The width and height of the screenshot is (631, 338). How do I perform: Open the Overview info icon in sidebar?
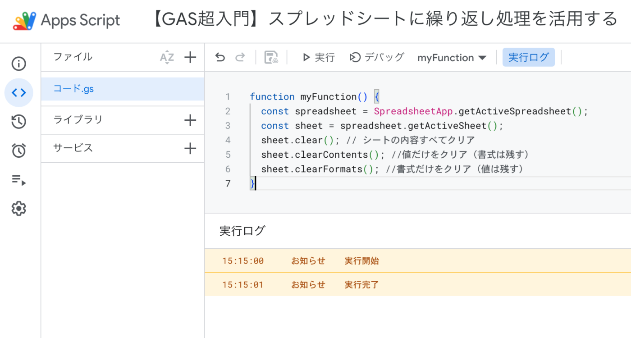point(18,64)
